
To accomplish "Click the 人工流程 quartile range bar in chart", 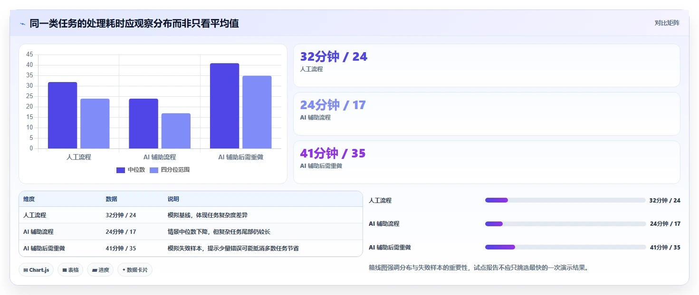I will (x=95, y=123).
